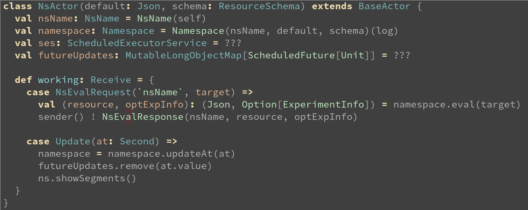
Task: Click the red-boxed character in NsEvalResponse
Action: pyautogui.click(x=128, y=117)
